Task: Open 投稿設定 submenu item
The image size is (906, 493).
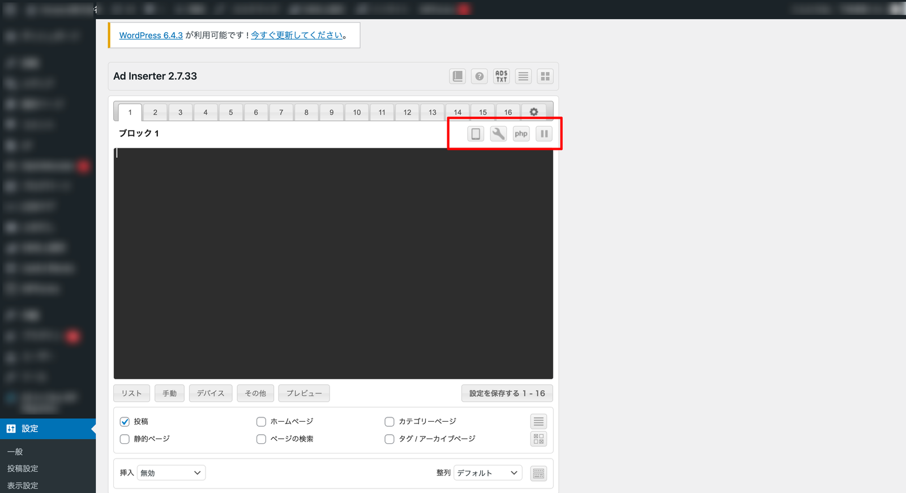Action: tap(23, 469)
